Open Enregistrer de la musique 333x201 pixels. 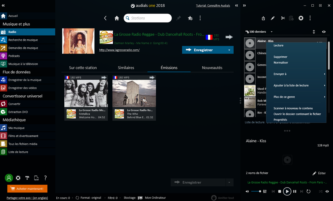click(27, 80)
